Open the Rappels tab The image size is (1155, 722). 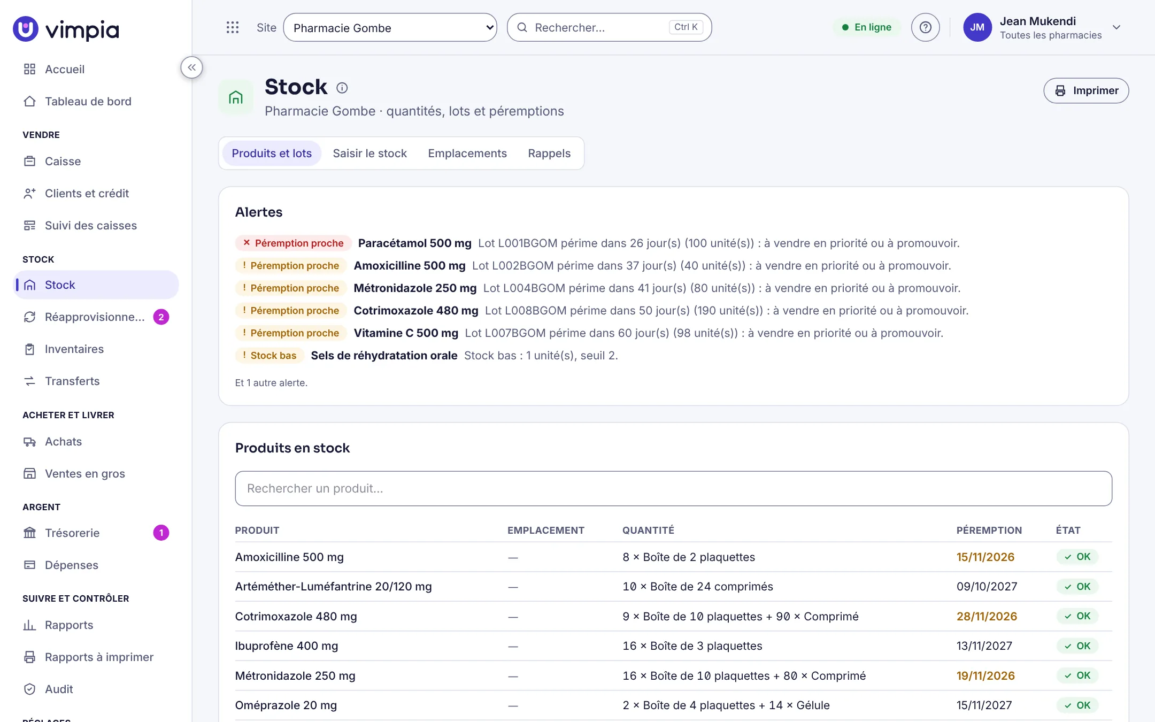[549, 153]
